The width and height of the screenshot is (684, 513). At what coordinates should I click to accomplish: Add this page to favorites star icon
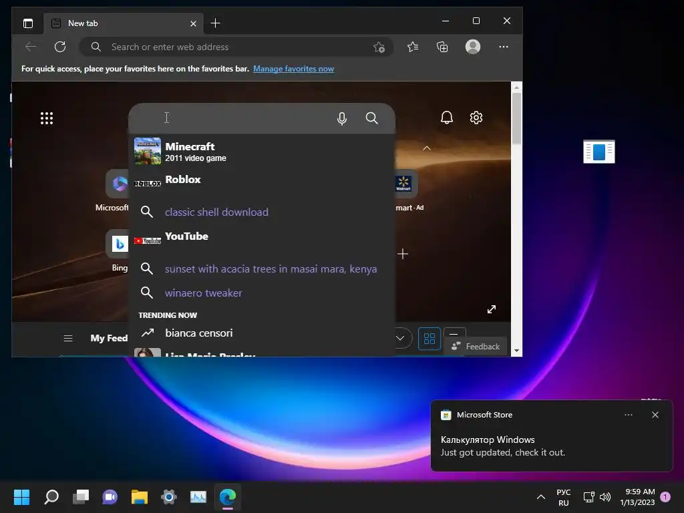[x=379, y=47]
